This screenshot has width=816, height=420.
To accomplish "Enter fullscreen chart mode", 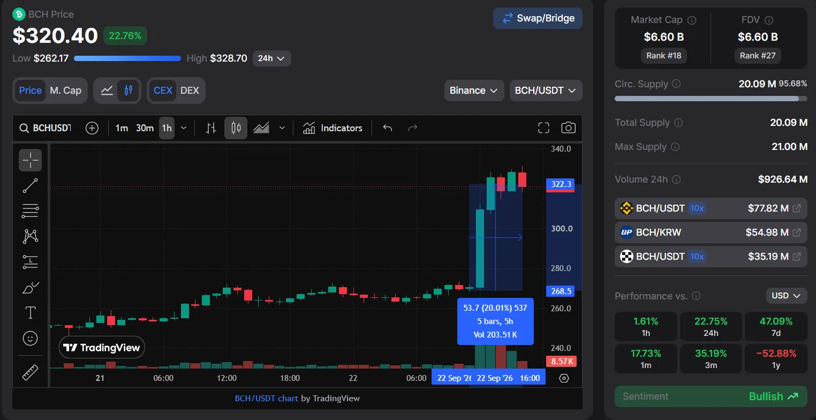I will 543,128.
